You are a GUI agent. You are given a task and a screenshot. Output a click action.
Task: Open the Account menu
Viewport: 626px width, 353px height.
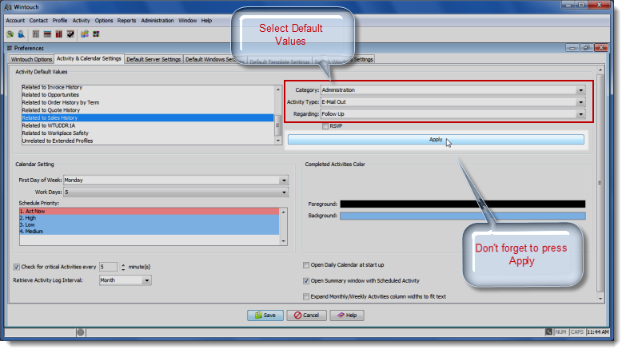coord(15,20)
